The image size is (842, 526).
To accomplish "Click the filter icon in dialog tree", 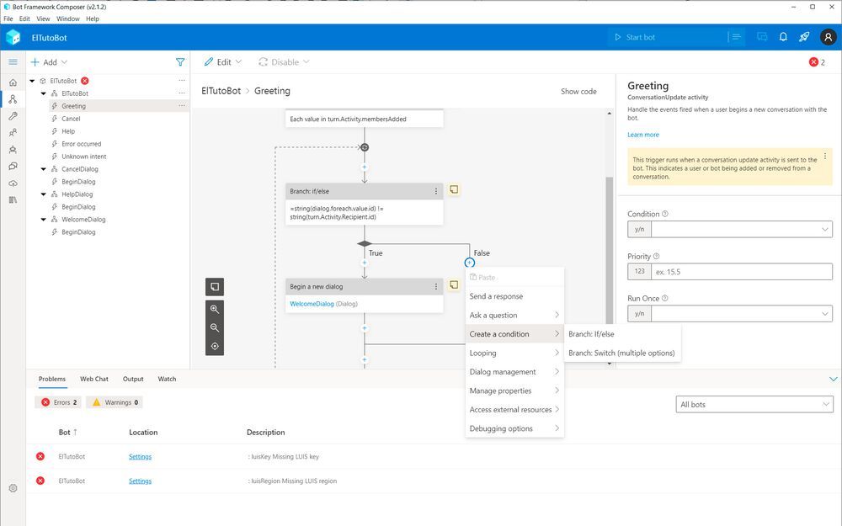I will tap(180, 62).
